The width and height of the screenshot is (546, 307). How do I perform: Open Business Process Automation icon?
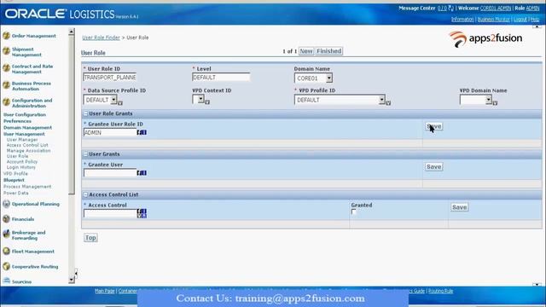click(x=6, y=85)
